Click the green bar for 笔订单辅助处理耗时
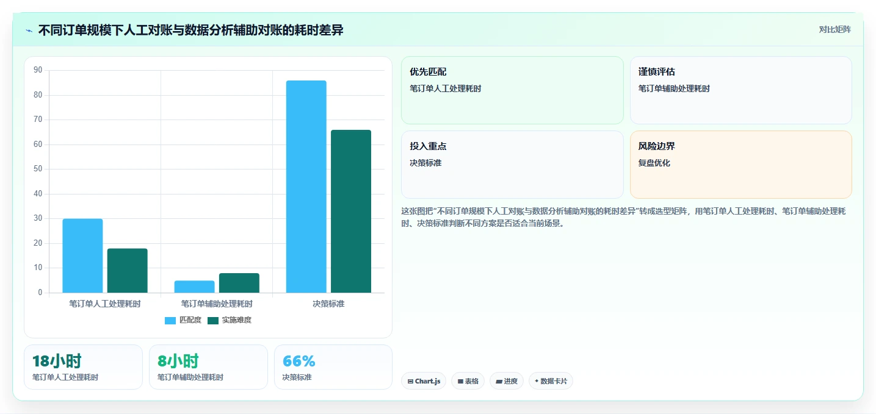 tap(239, 283)
